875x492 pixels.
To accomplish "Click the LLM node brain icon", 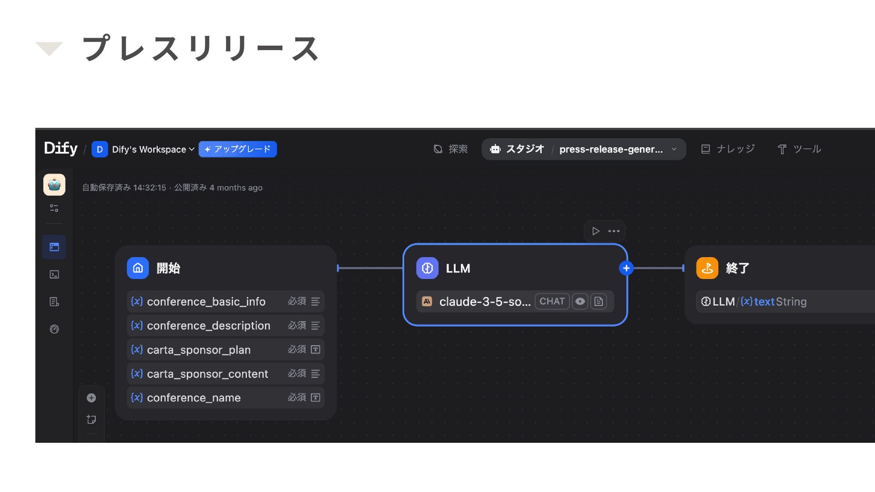I will (x=427, y=268).
